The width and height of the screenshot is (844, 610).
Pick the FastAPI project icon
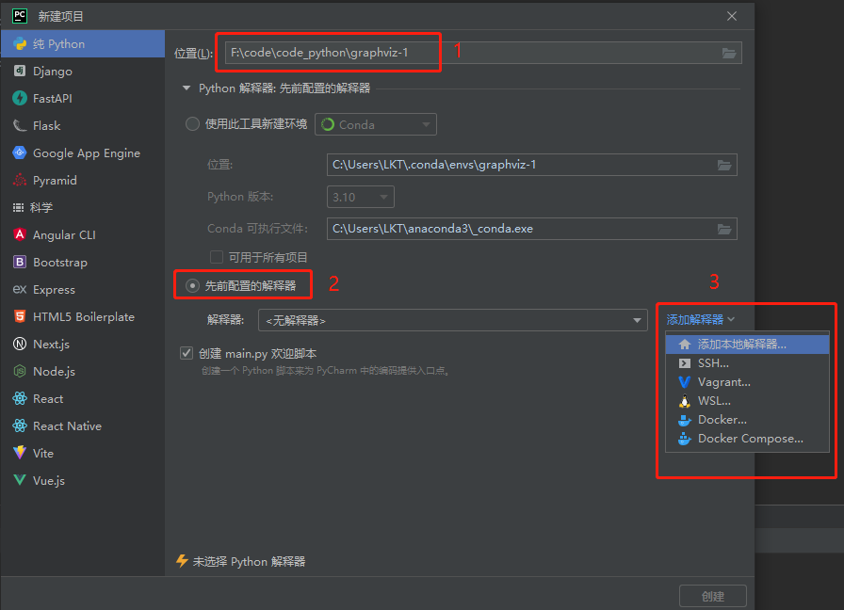click(20, 98)
